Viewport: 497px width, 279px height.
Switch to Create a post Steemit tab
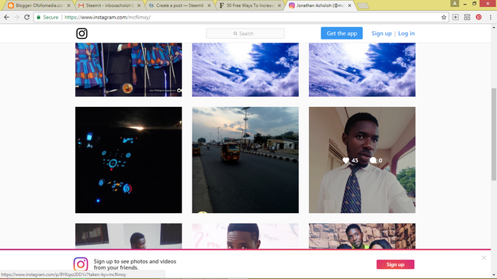tap(179, 5)
